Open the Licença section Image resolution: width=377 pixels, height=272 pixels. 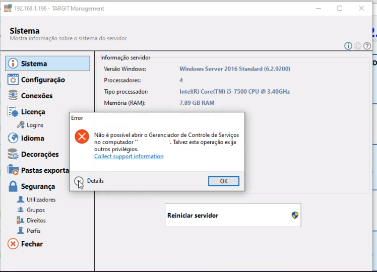point(33,112)
